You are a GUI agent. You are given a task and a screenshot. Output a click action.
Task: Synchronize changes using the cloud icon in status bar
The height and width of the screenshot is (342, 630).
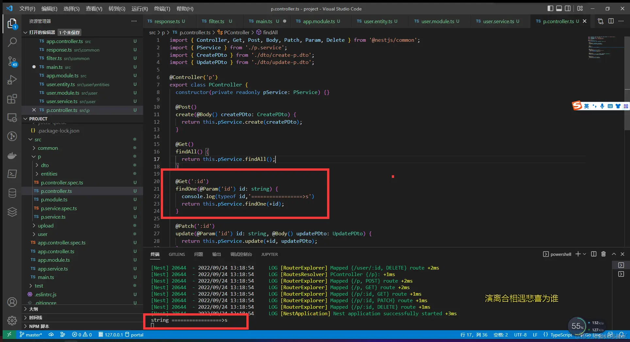pos(51,334)
